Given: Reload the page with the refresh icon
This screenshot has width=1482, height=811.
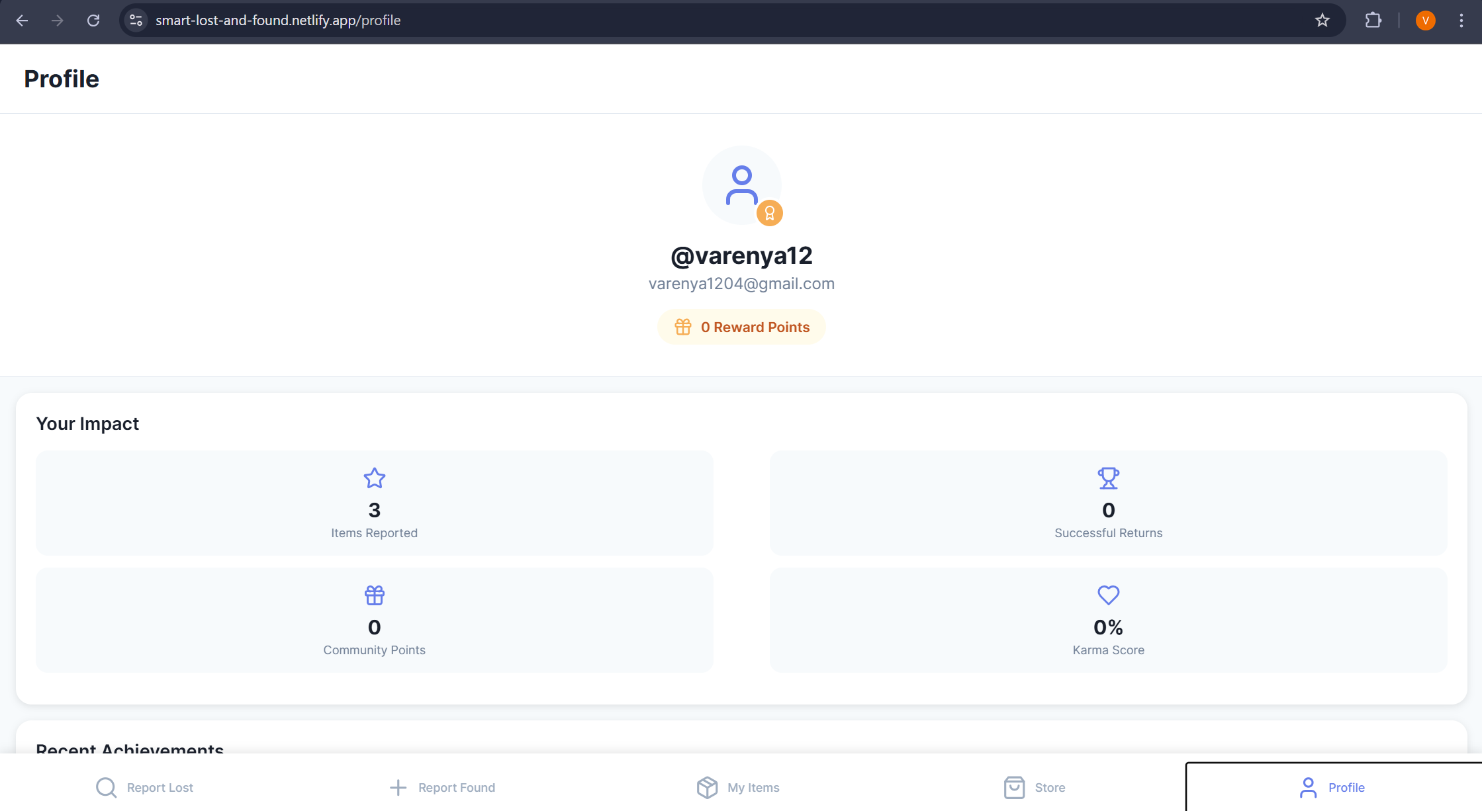Looking at the screenshot, I should [x=93, y=21].
